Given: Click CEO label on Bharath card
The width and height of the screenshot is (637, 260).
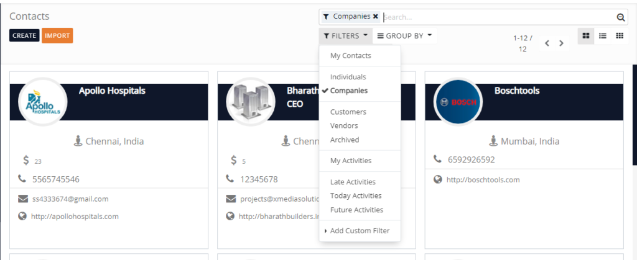Looking at the screenshot, I should pyautogui.click(x=294, y=104).
